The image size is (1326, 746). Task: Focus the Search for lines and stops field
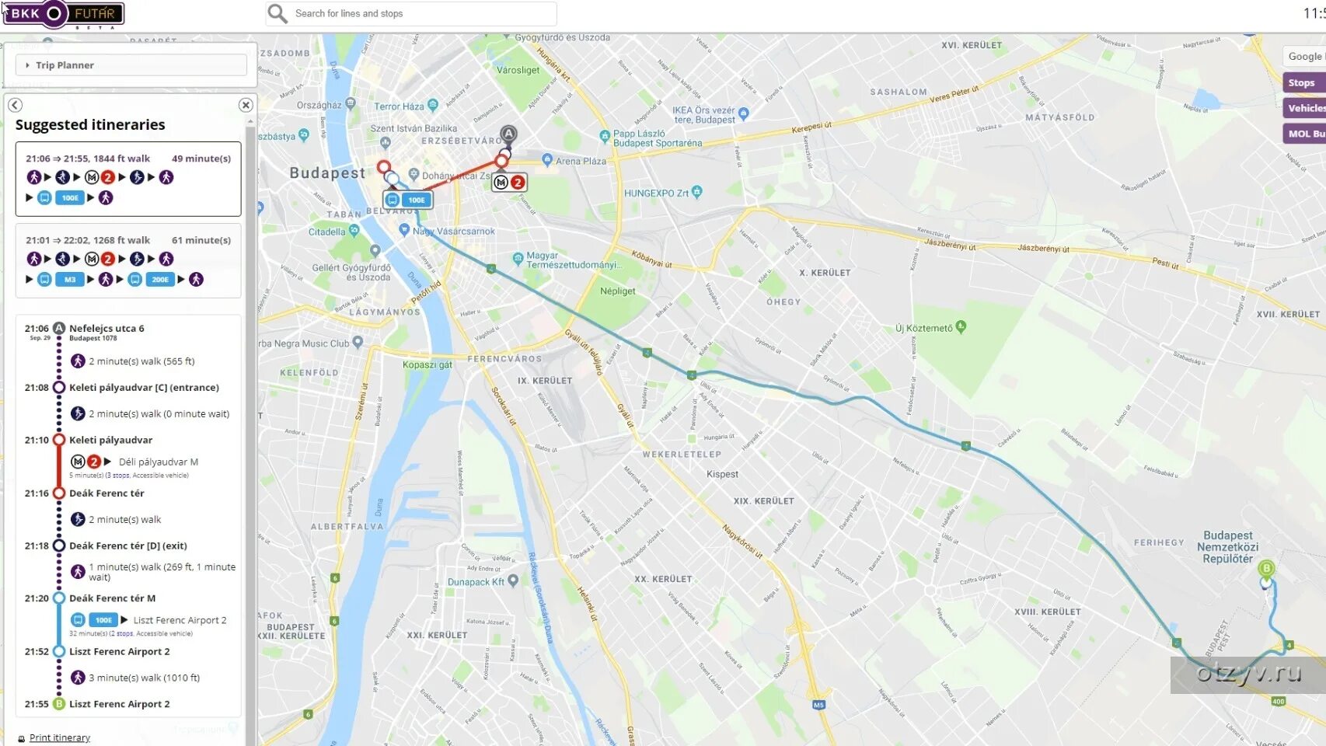point(424,13)
